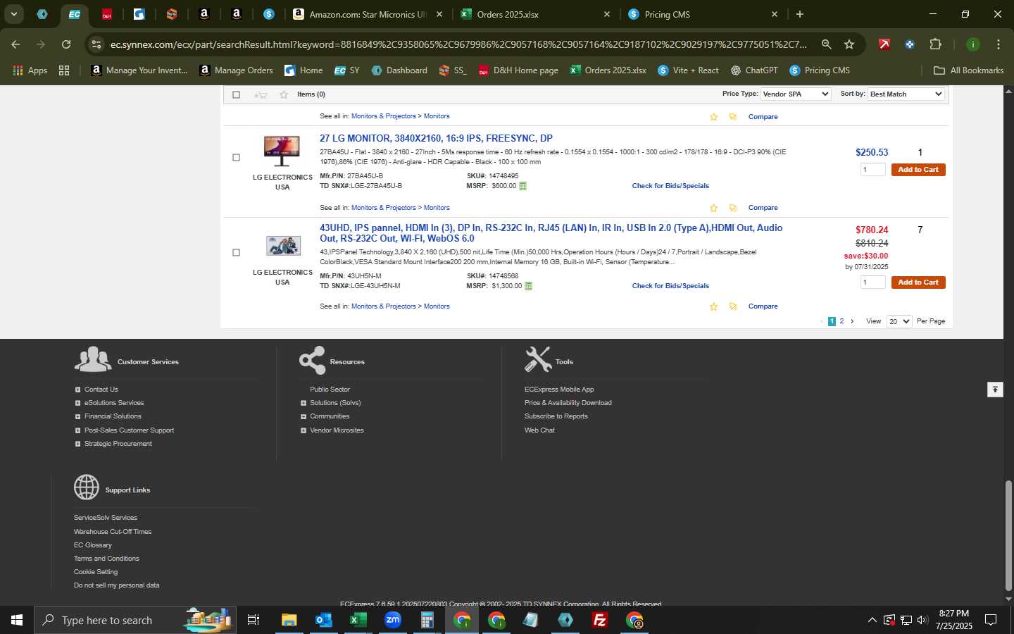Click the MSRP table icon for 43UH5N-M
Screen dimensions: 1014x634
(x=528, y=286)
